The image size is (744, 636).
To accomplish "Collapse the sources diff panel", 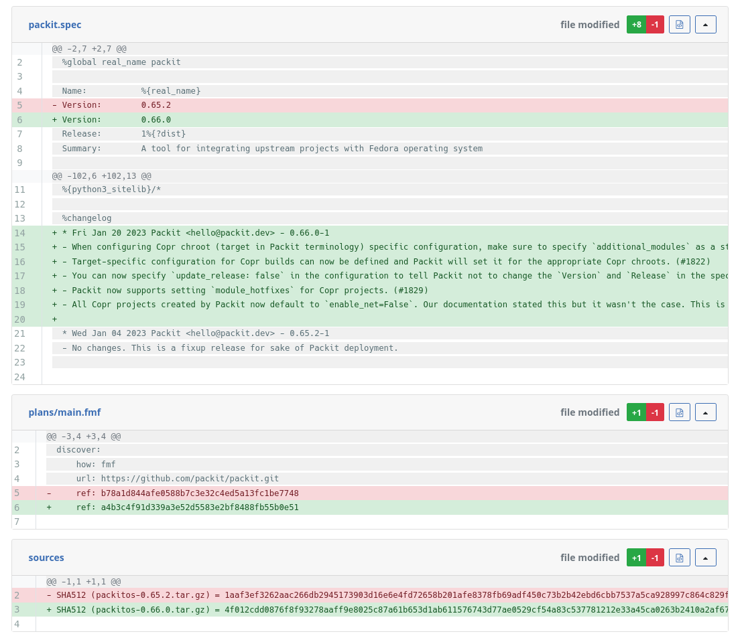I will tap(705, 558).
